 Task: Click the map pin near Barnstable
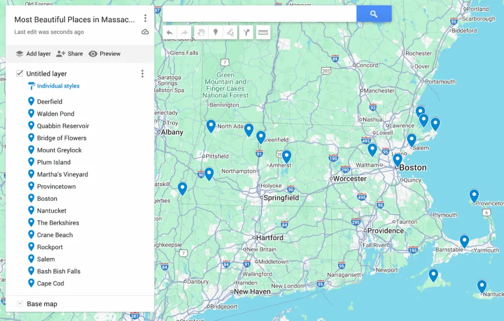[x=464, y=241]
